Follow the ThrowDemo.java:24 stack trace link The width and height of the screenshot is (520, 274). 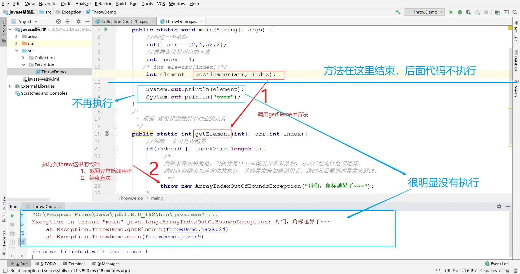(196, 229)
